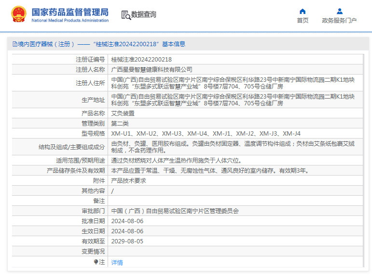This screenshot has width=372, height=278.
Task: Click the 产品技术要求 attachment value
Action: coord(129,181)
